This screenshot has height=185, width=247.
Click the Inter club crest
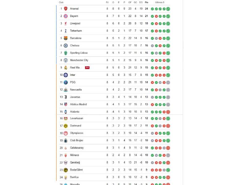pos(66,75)
